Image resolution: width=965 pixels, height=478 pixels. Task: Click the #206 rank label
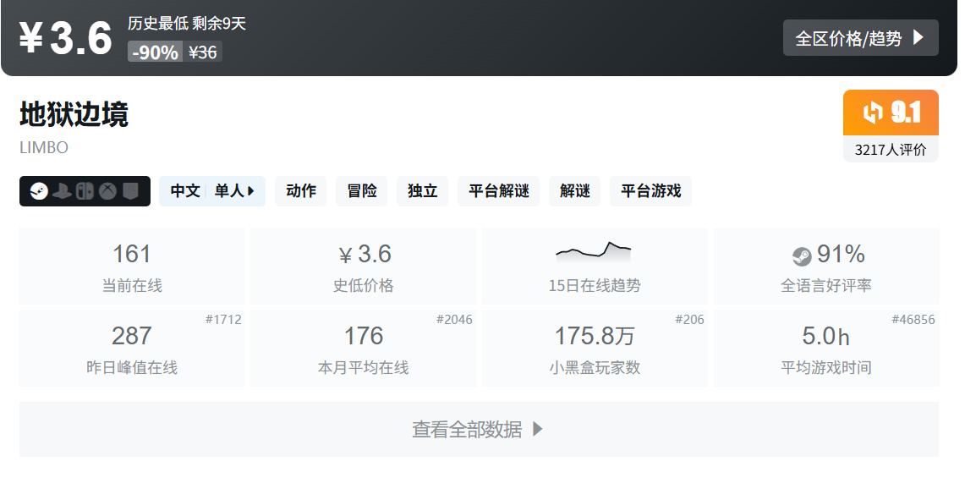click(689, 319)
